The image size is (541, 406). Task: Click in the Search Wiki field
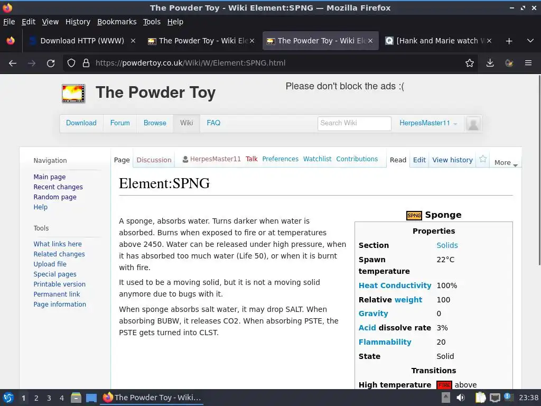tap(355, 124)
